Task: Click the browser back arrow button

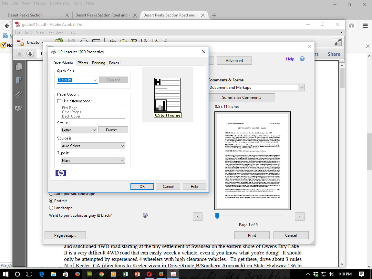Action: [x=7, y=26]
